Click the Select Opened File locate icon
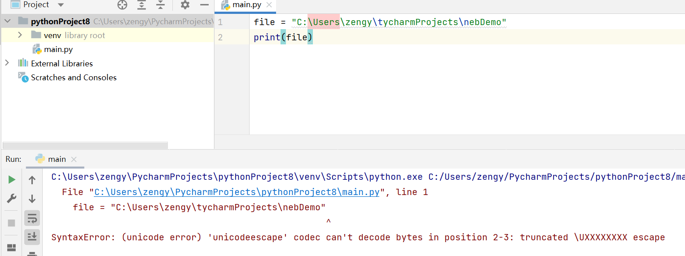This screenshot has width=685, height=256. point(122,5)
